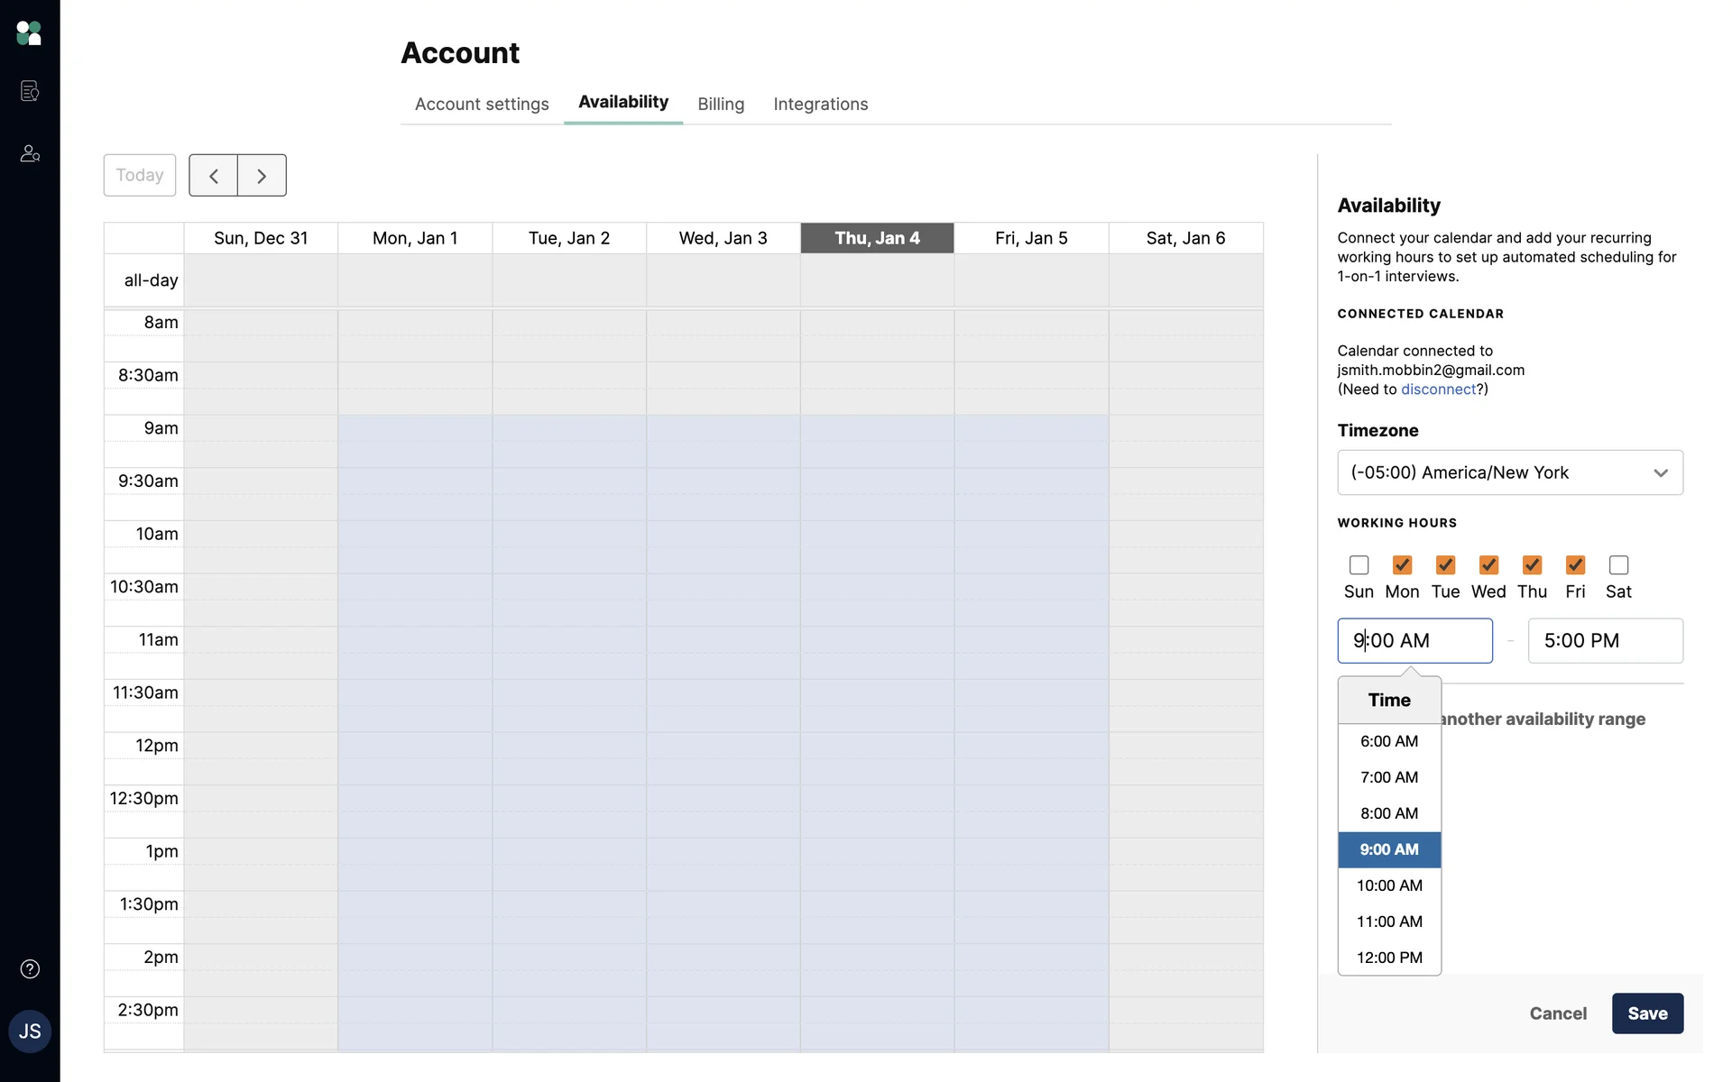Uncheck the Wed working day checkbox
The height and width of the screenshot is (1082, 1732).
[x=1488, y=565]
